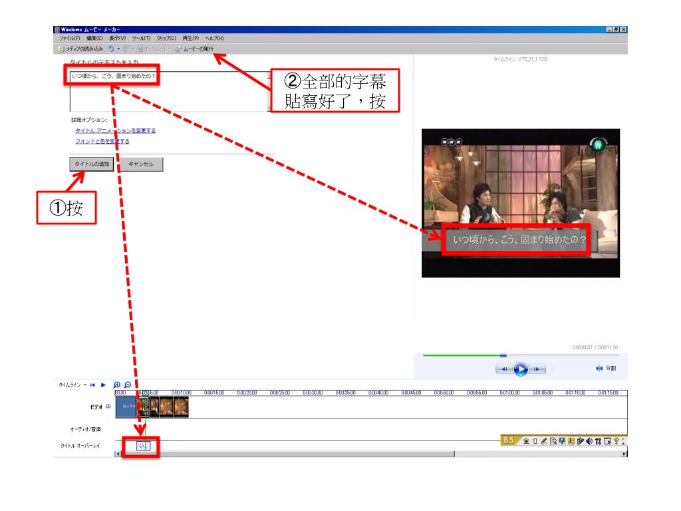Click the timeline scrollbar right arrow
Image resolution: width=681 pixels, height=511 pixels.
click(624, 454)
